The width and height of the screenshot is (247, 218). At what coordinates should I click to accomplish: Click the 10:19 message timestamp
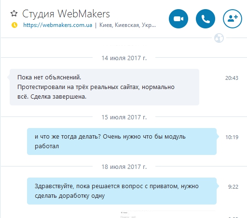tap(232, 137)
